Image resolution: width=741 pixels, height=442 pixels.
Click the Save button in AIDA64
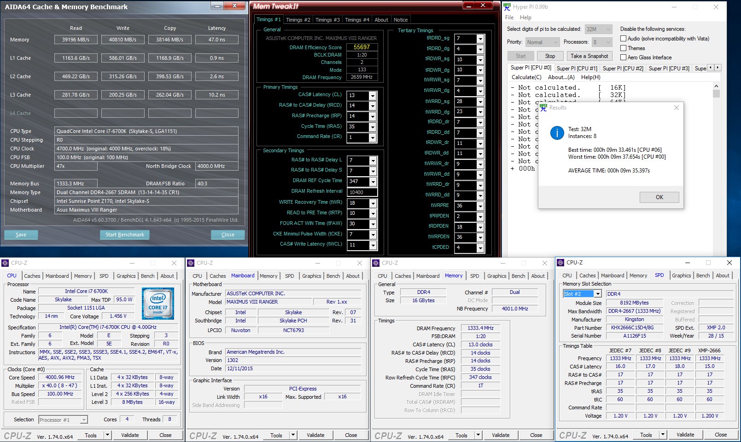tap(21, 235)
